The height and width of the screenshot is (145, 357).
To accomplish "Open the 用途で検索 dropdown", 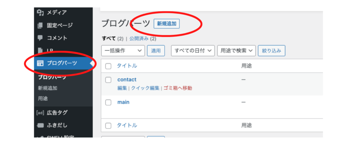I will [237, 51].
